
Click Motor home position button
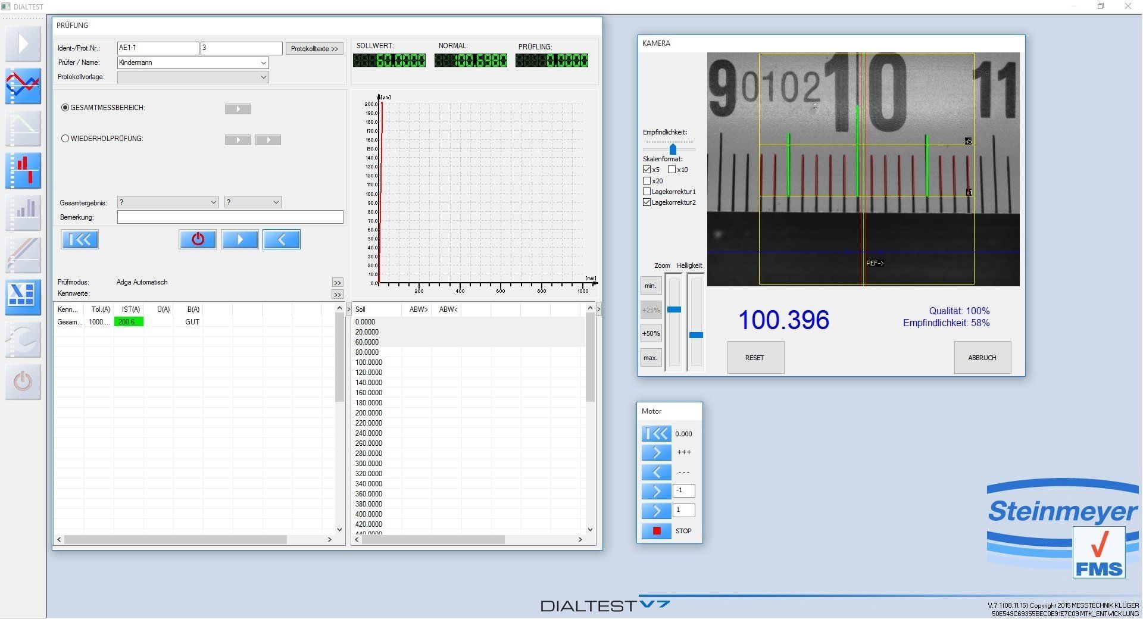point(656,434)
